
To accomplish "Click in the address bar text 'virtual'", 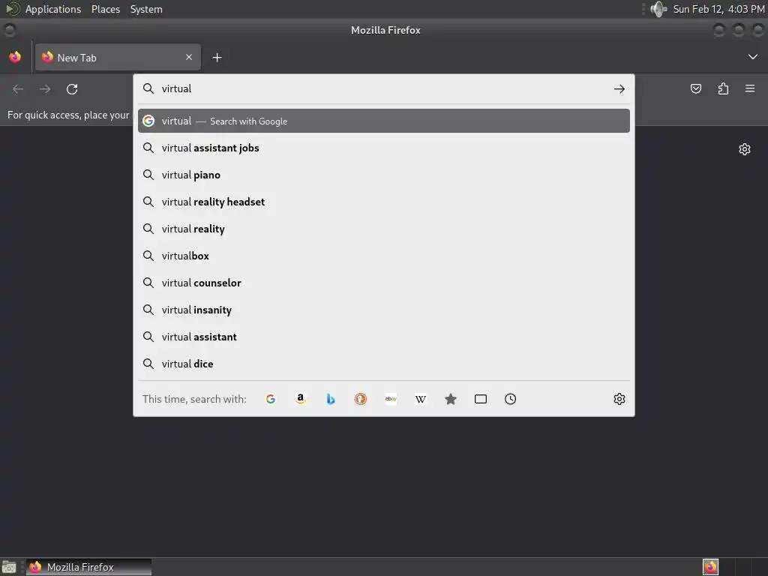I will click(x=177, y=88).
